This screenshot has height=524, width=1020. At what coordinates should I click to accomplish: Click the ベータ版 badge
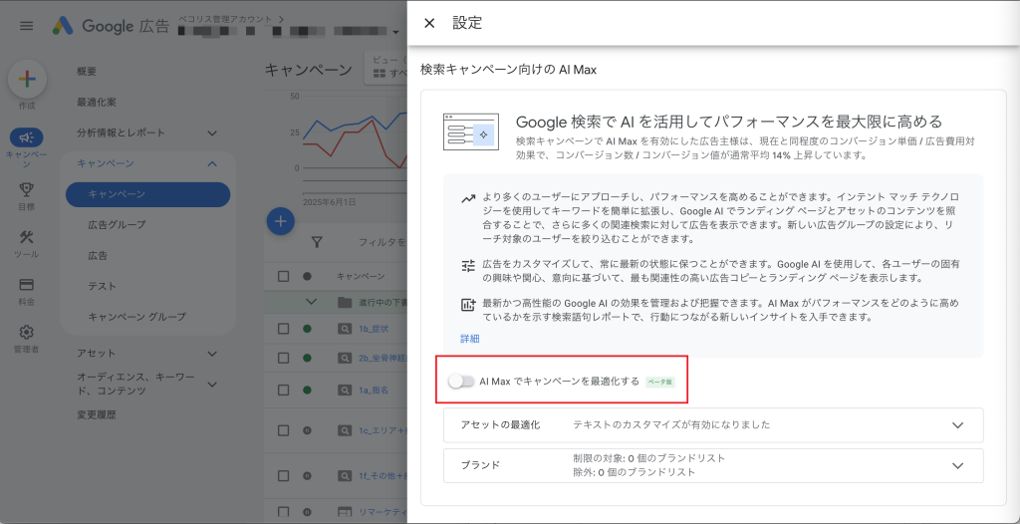[x=660, y=383]
